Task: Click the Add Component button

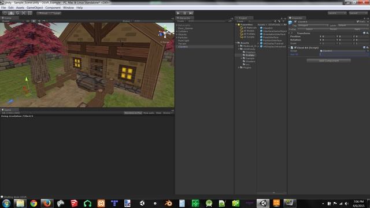Action: (x=329, y=61)
